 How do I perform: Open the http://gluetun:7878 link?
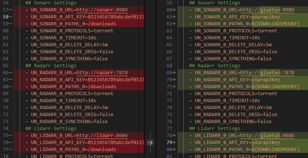coord(267,73)
